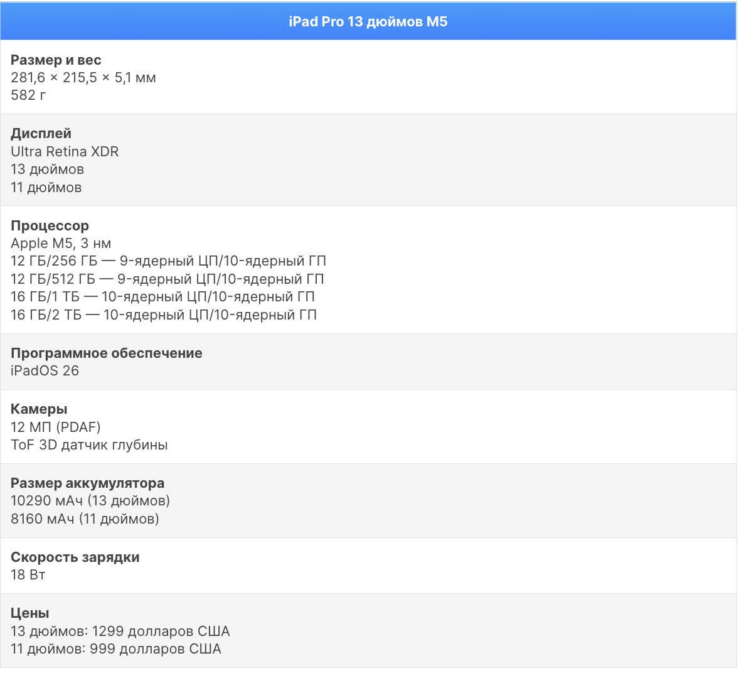Click the iPad Pro 13 дюймов M5 table header
Image resolution: width=739 pixels, height=673 pixels.
coord(368,21)
